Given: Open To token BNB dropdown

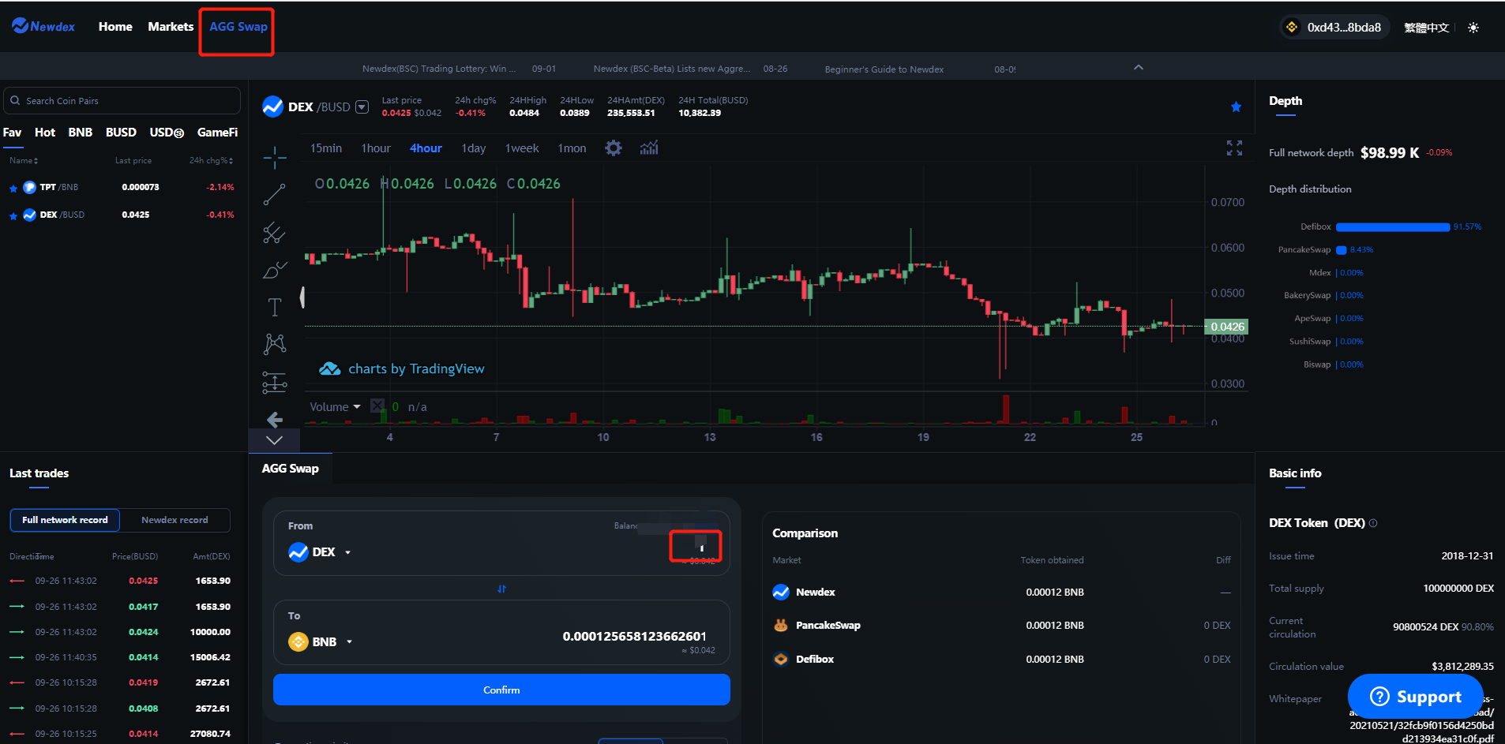Looking at the screenshot, I should [x=349, y=642].
